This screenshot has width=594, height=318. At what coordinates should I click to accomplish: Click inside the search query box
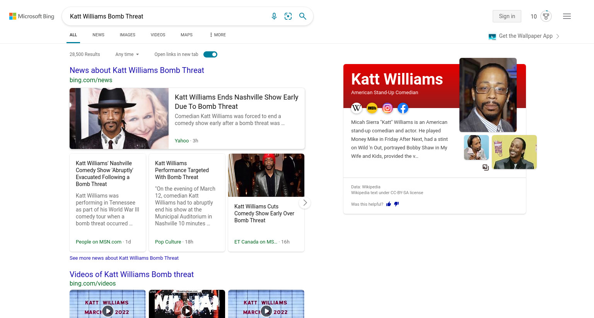[x=166, y=16]
